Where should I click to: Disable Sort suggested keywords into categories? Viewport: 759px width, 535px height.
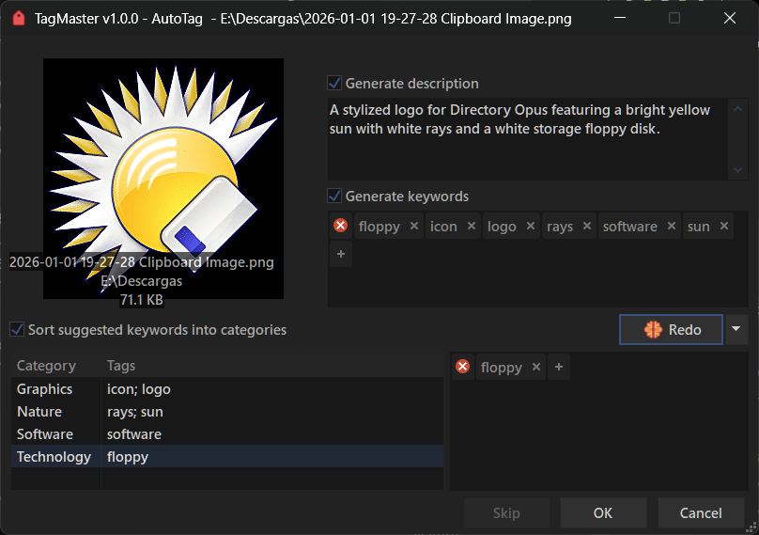point(17,330)
